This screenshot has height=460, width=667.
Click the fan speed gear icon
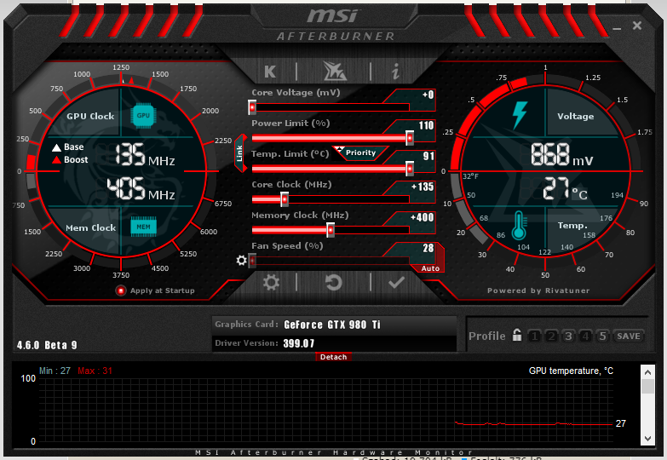tap(241, 260)
